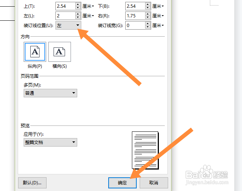Click the right margin 右(R) input field
The image size is (242, 191).
tap(136, 16)
